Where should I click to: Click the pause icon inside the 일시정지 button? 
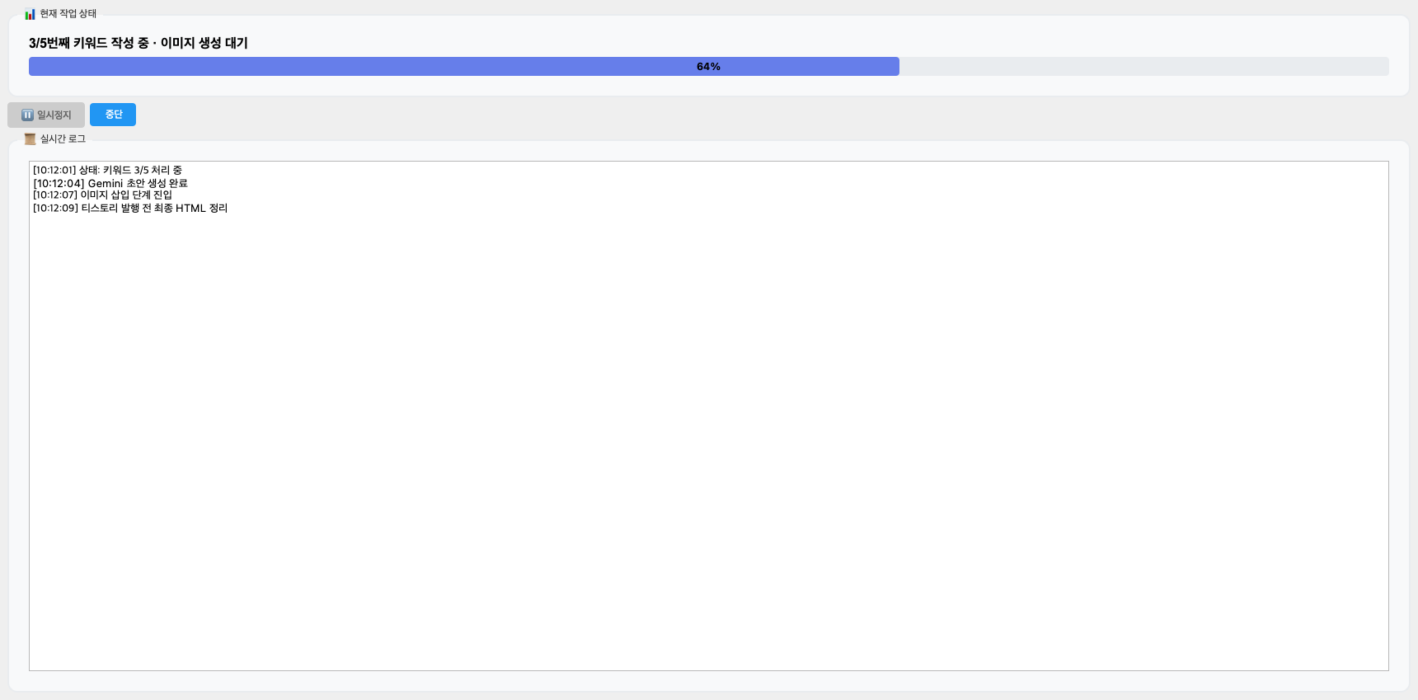(x=27, y=115)
